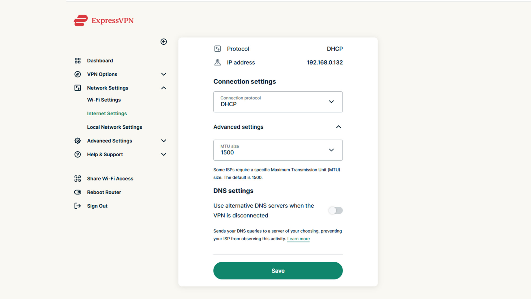Select Internet Settings in the sidebar
The height and width of the screenshot is (299, 531).
[x=107, y=113]
